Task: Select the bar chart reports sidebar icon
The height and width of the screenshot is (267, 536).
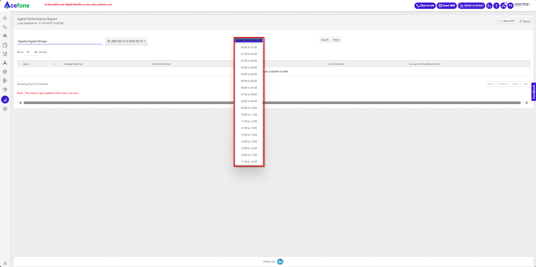Action: [5, 100]
